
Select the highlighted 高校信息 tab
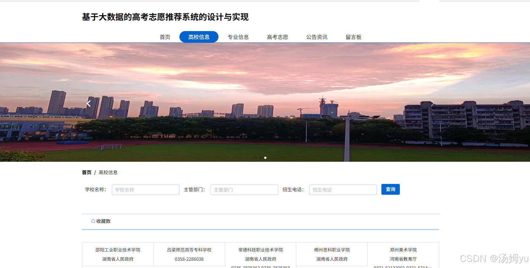pyautogui.click(x=199, y=37)
